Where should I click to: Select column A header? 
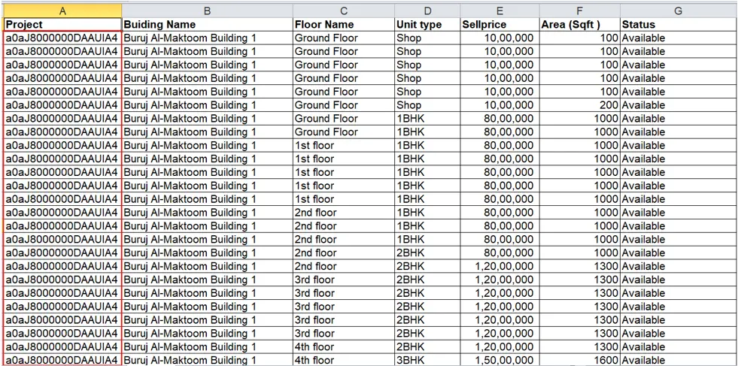(62, 11)
